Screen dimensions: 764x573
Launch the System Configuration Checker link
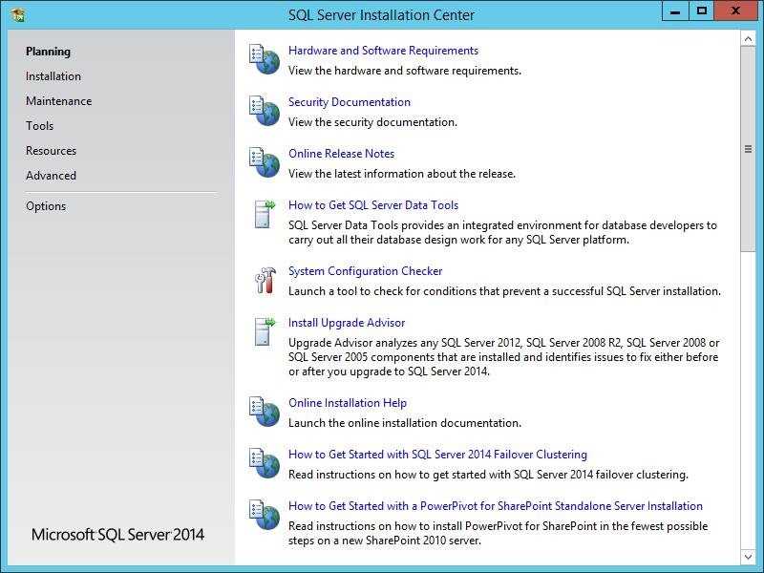click(366, 271)
